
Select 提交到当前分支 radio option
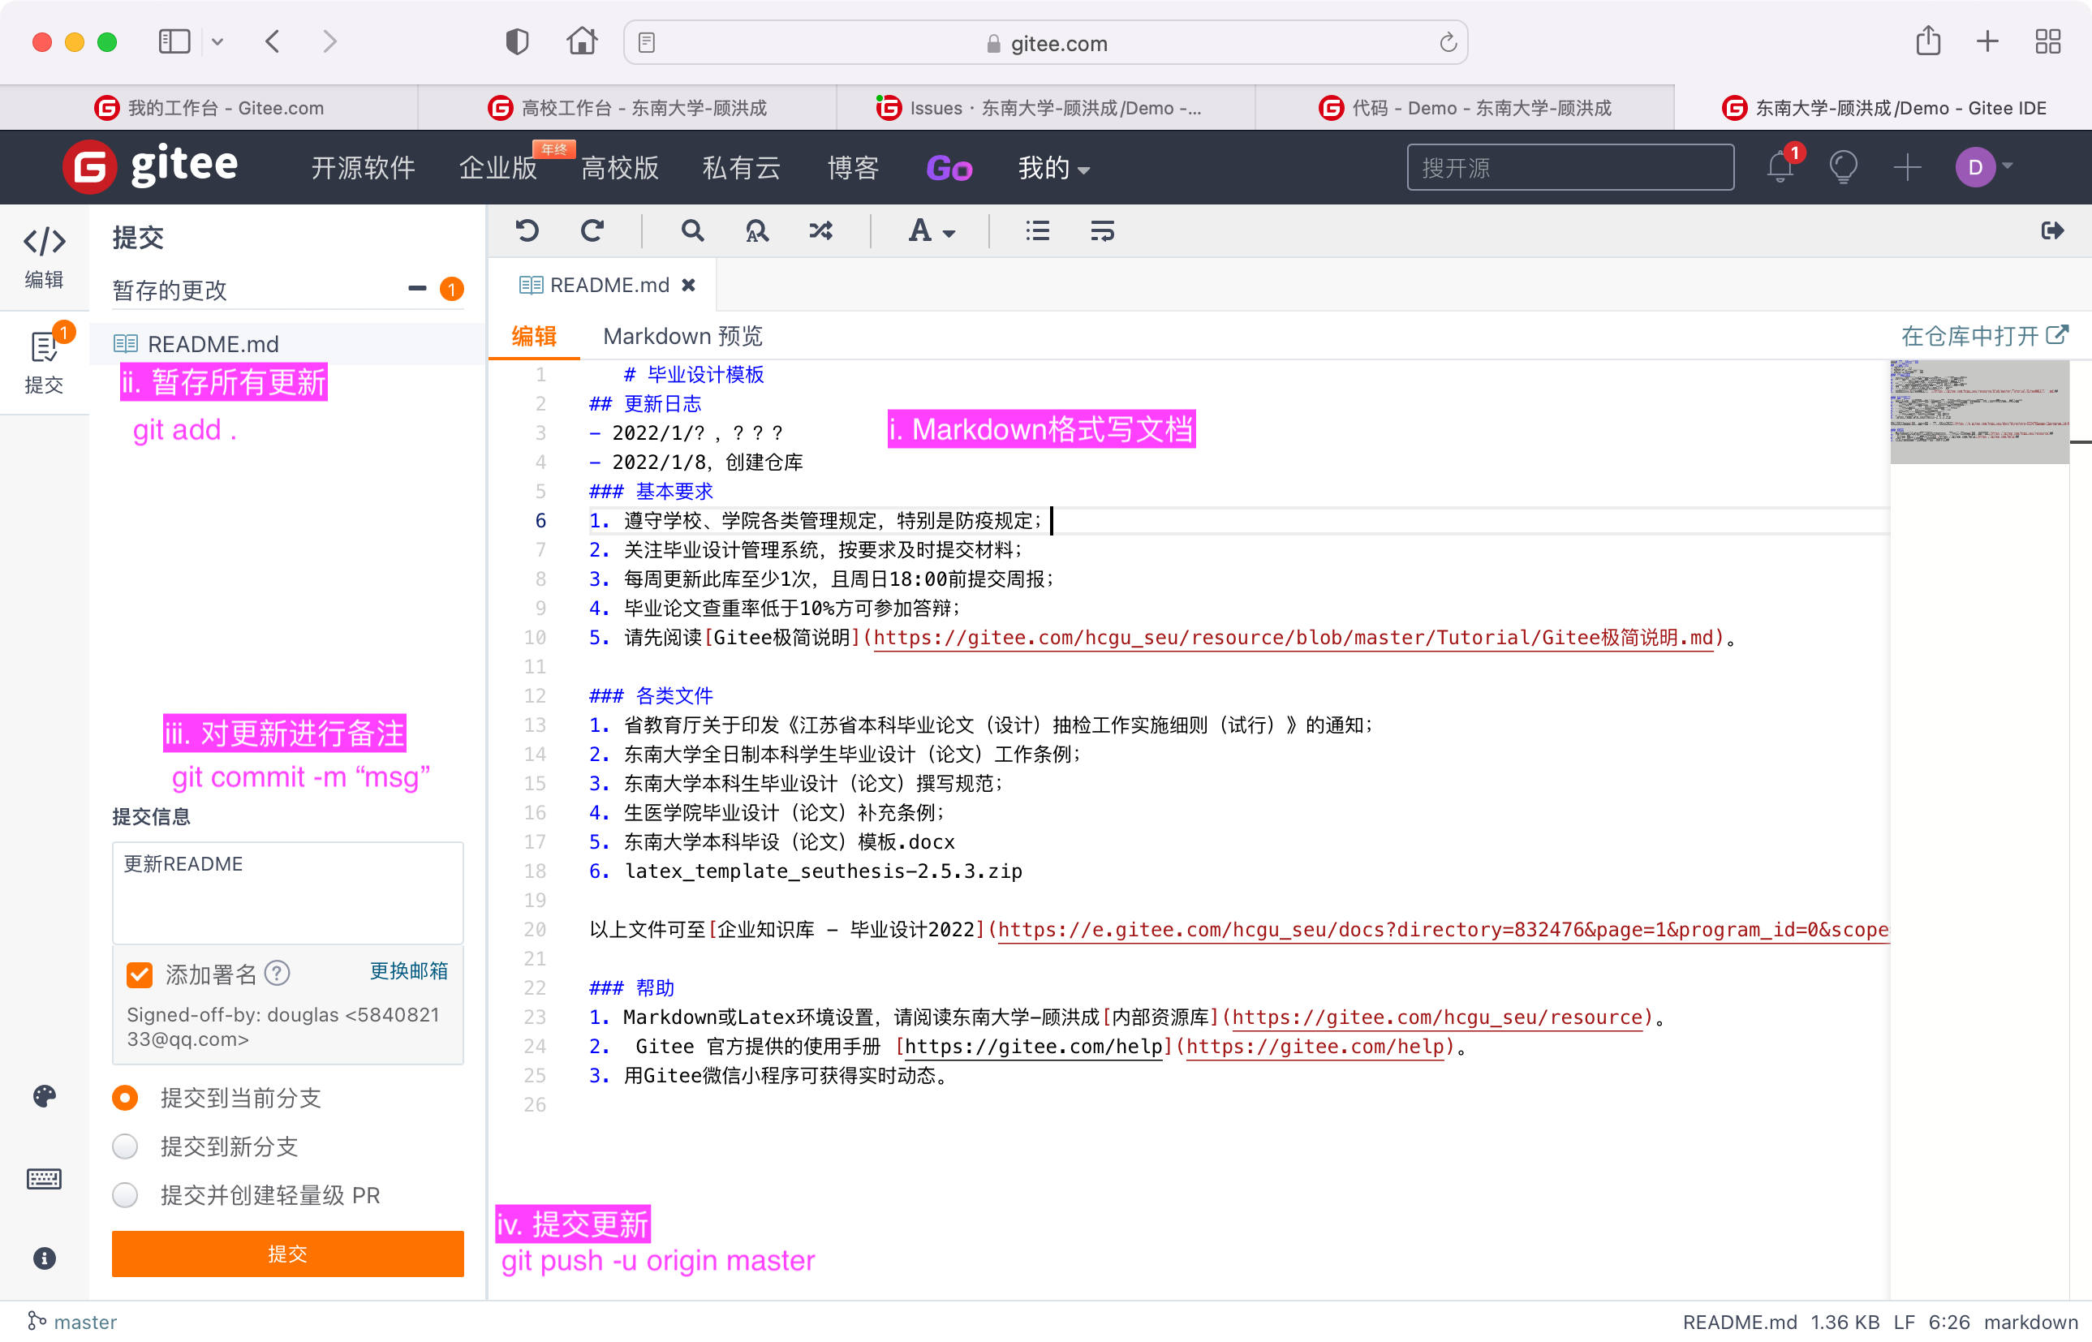coord(126,1097)
